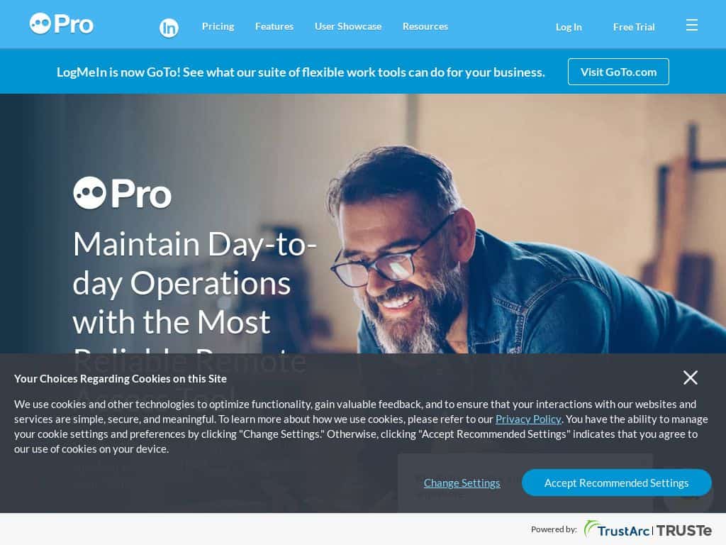Image resolution: width=726 pixels, height=545 pixels.
Task: Click the LogMeIn is now GoTo announcement text
Action: (x=301, y=72)
